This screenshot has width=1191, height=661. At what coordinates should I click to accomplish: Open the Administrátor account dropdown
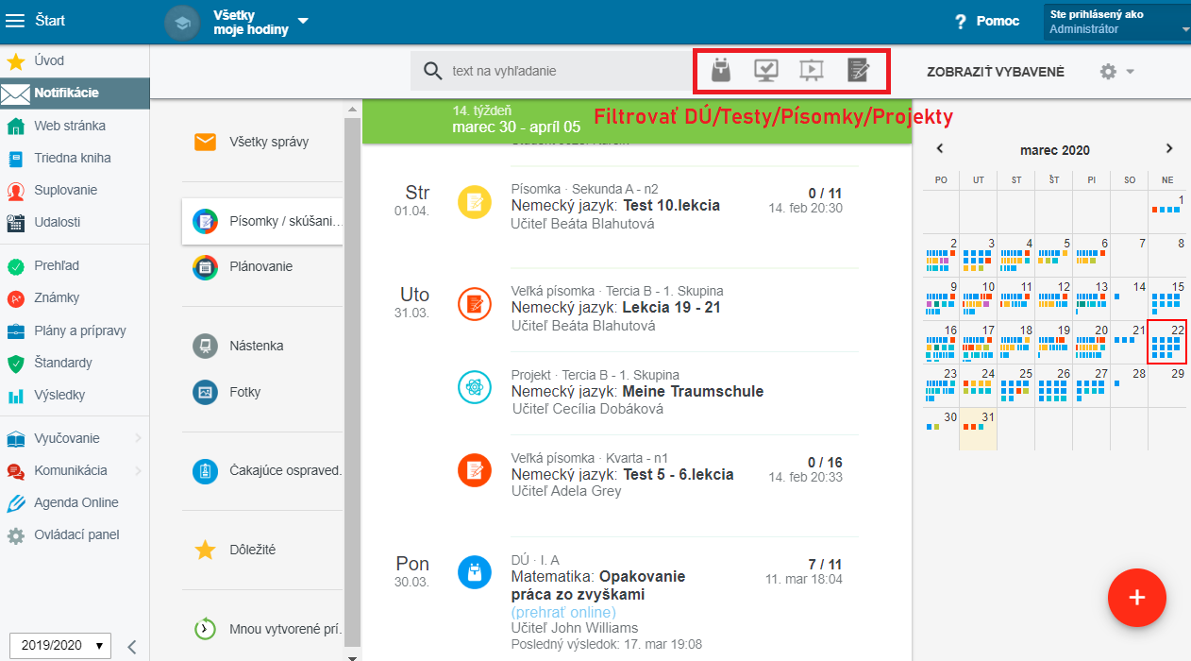[x=1116, y=22]
